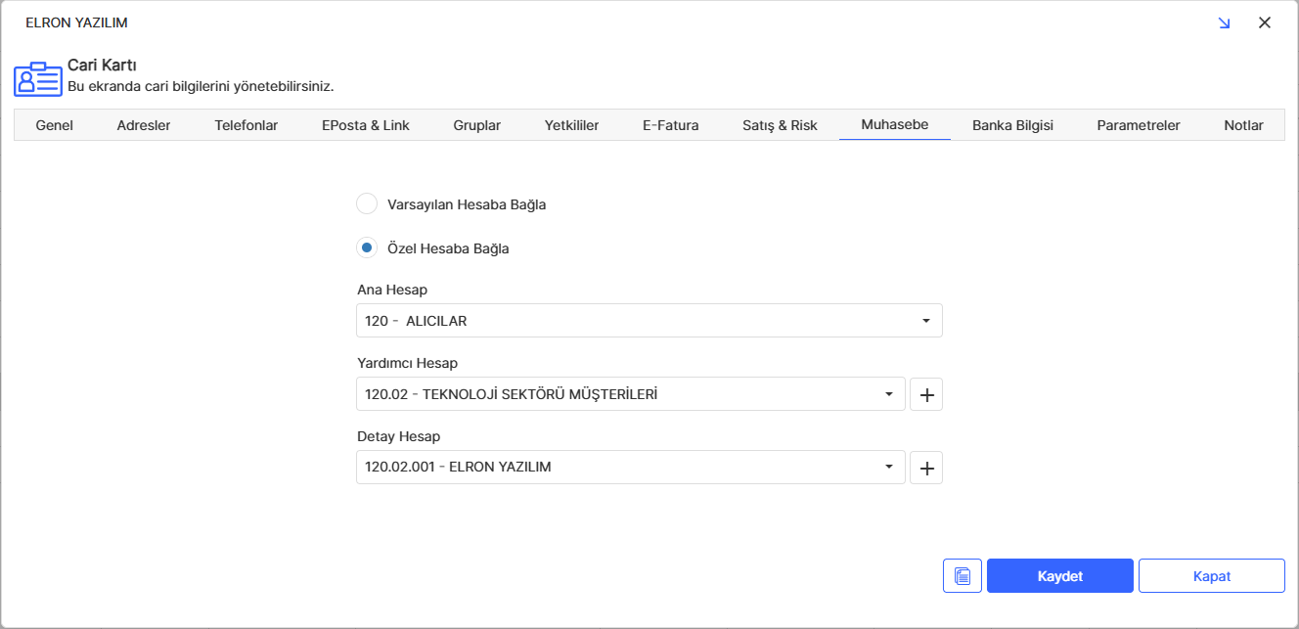Click the blue arrow icon in title bar
The height and width of the screenshot is (629, 1299).
tap(1224, 22)
